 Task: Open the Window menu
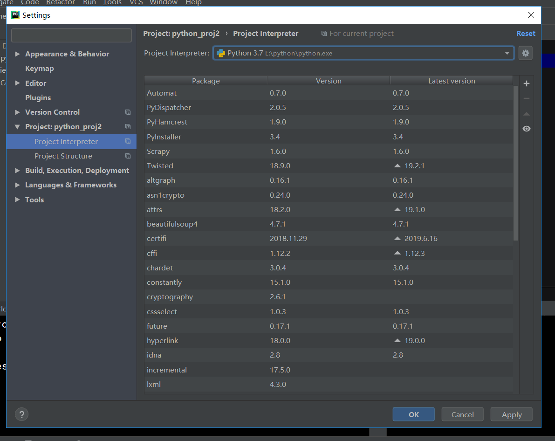(x=164, y=2)
